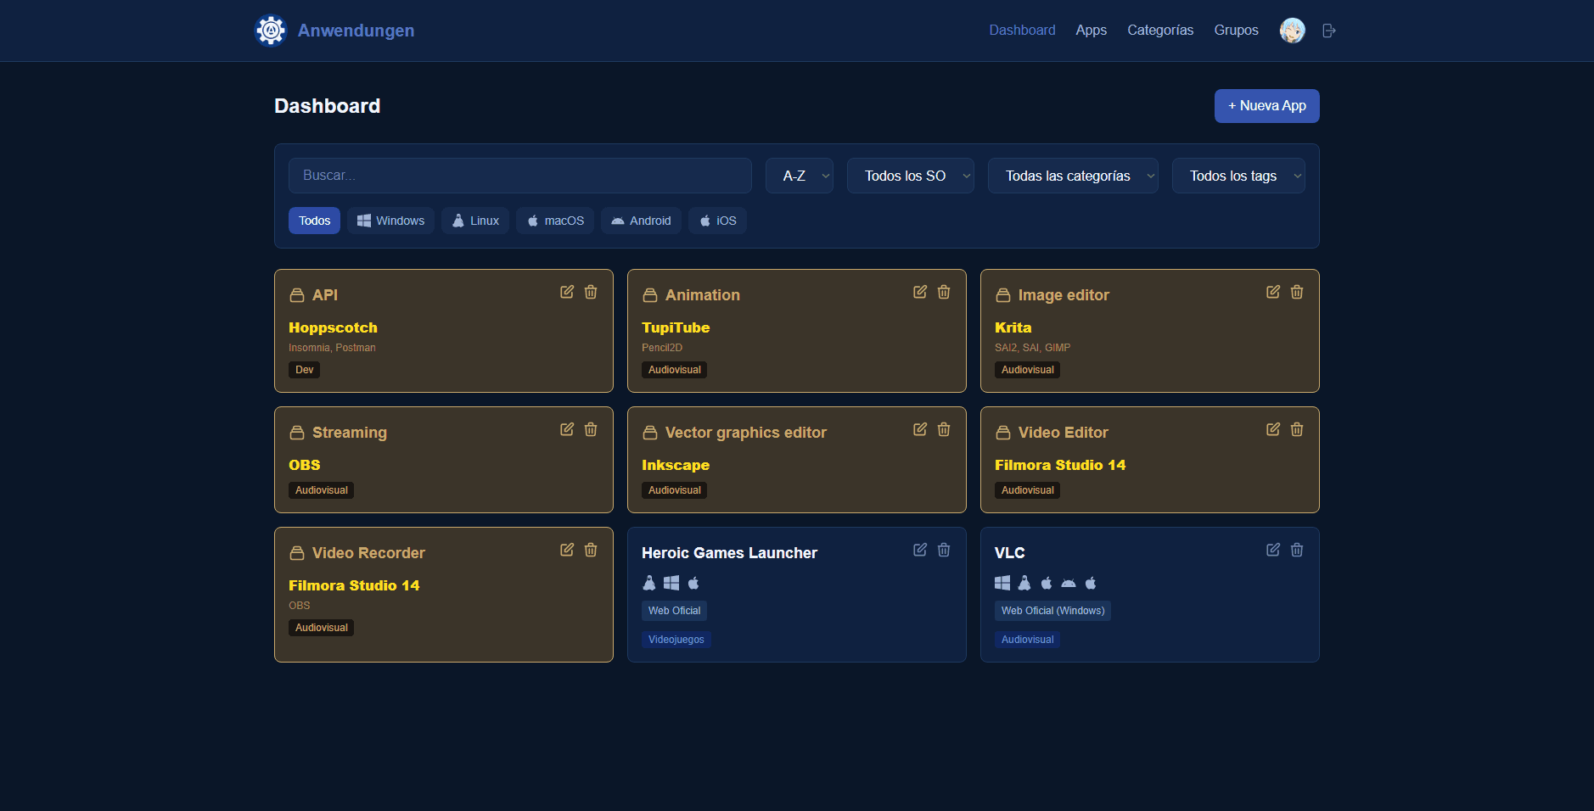Delete the VLC app entry
1594x811 pixels.
pyautogui.click(x=1297, y=550)
